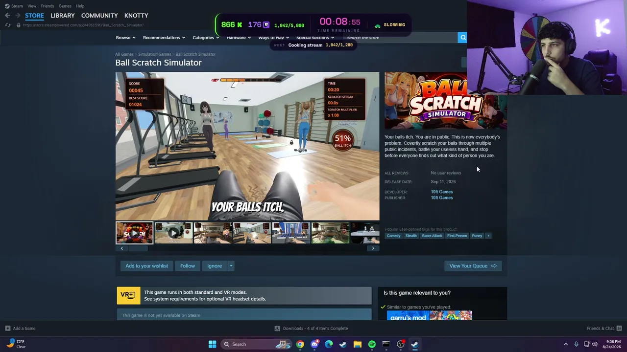Open Microsoft Edge from the taskbar

(329, 344)
